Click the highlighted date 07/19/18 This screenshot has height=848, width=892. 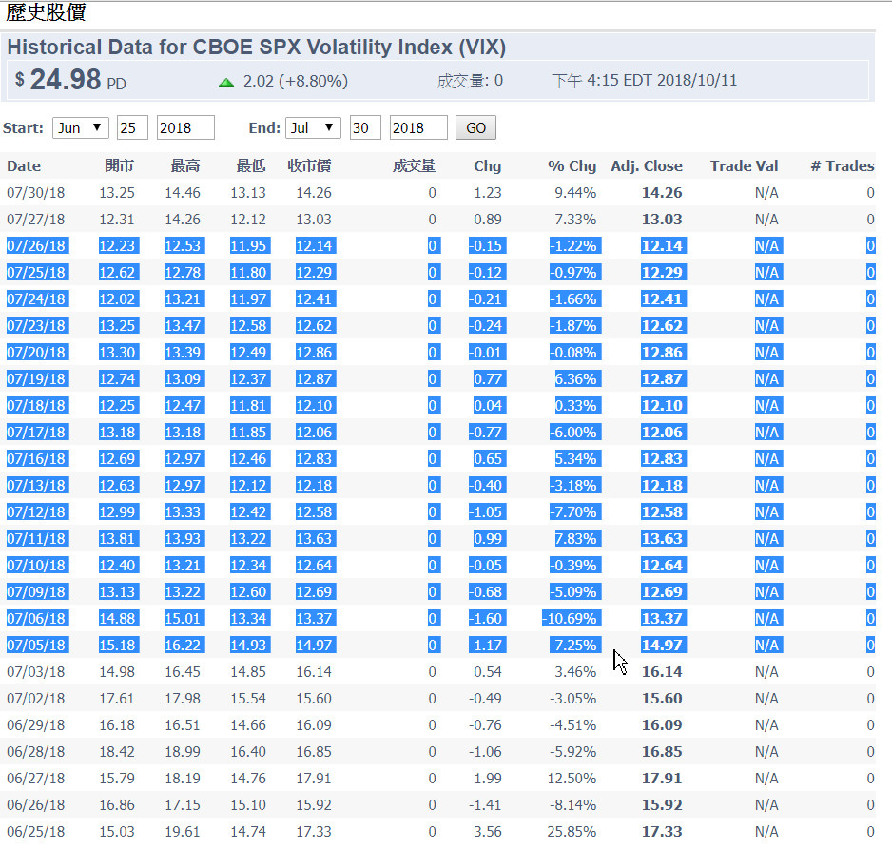coord(37,378)
